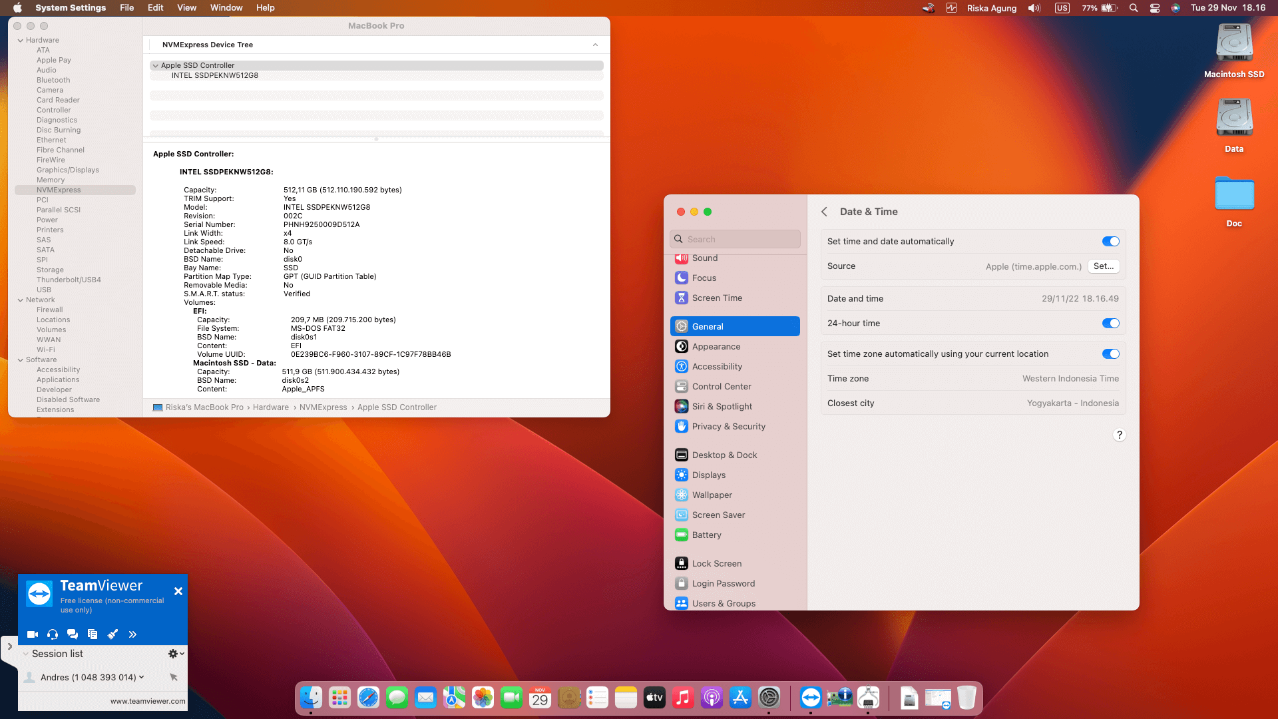Click the TeamViewer video camera icon
The width and height of the screenshot is (1278, 719).
coord(32,634)
